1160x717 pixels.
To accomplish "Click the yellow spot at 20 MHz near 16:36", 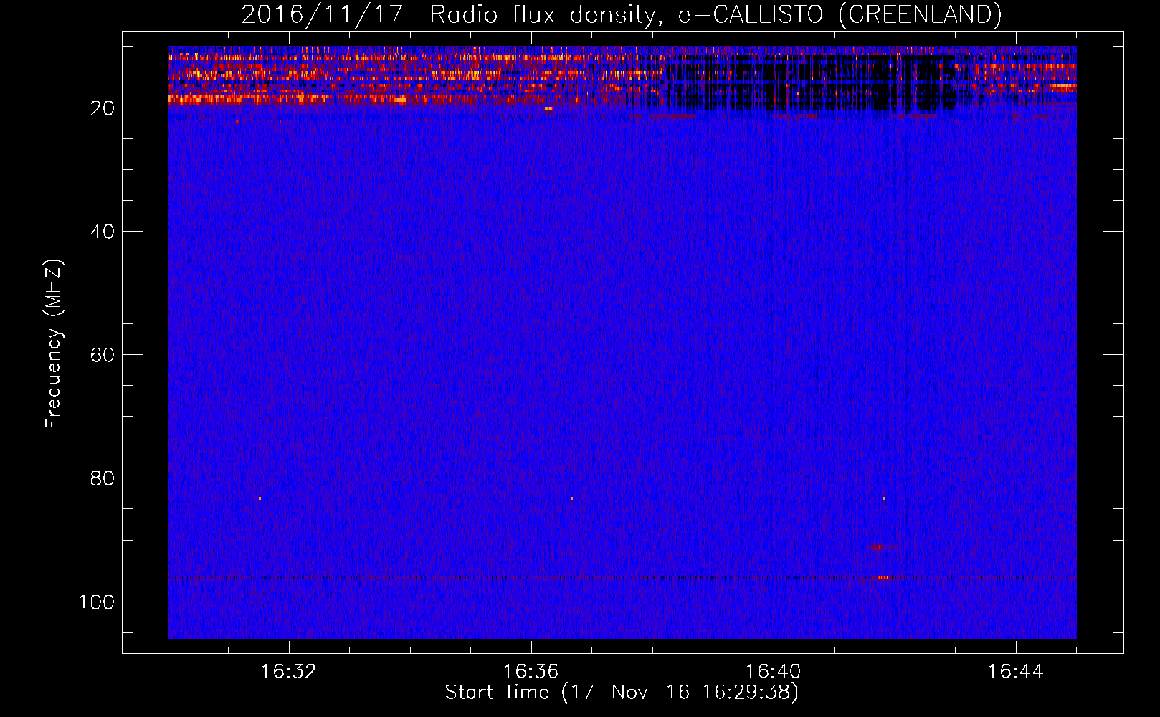I will (x=548, y=109).
